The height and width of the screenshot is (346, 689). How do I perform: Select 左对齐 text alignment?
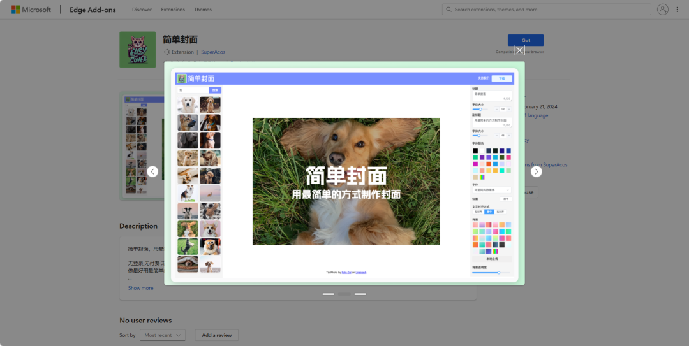[x=478, y=212]
